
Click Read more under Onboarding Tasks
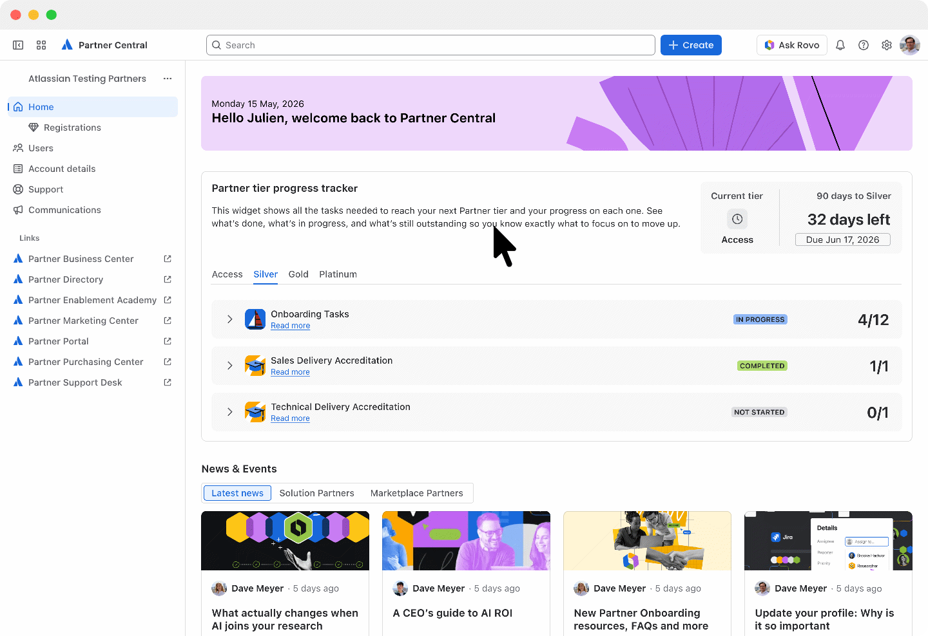point(290,326)
